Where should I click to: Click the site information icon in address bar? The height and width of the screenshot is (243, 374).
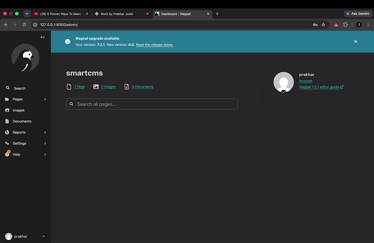(x=35, y=24)
